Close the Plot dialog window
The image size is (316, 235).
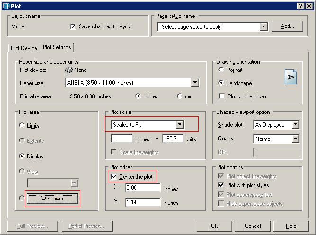pyautogui.click(x=309, y=6)
